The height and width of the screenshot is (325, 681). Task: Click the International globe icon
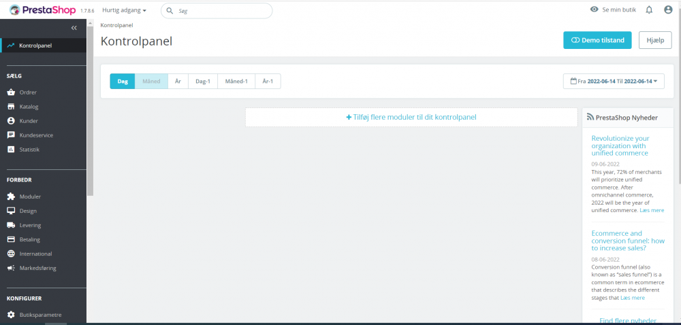(x=11, y=254)
